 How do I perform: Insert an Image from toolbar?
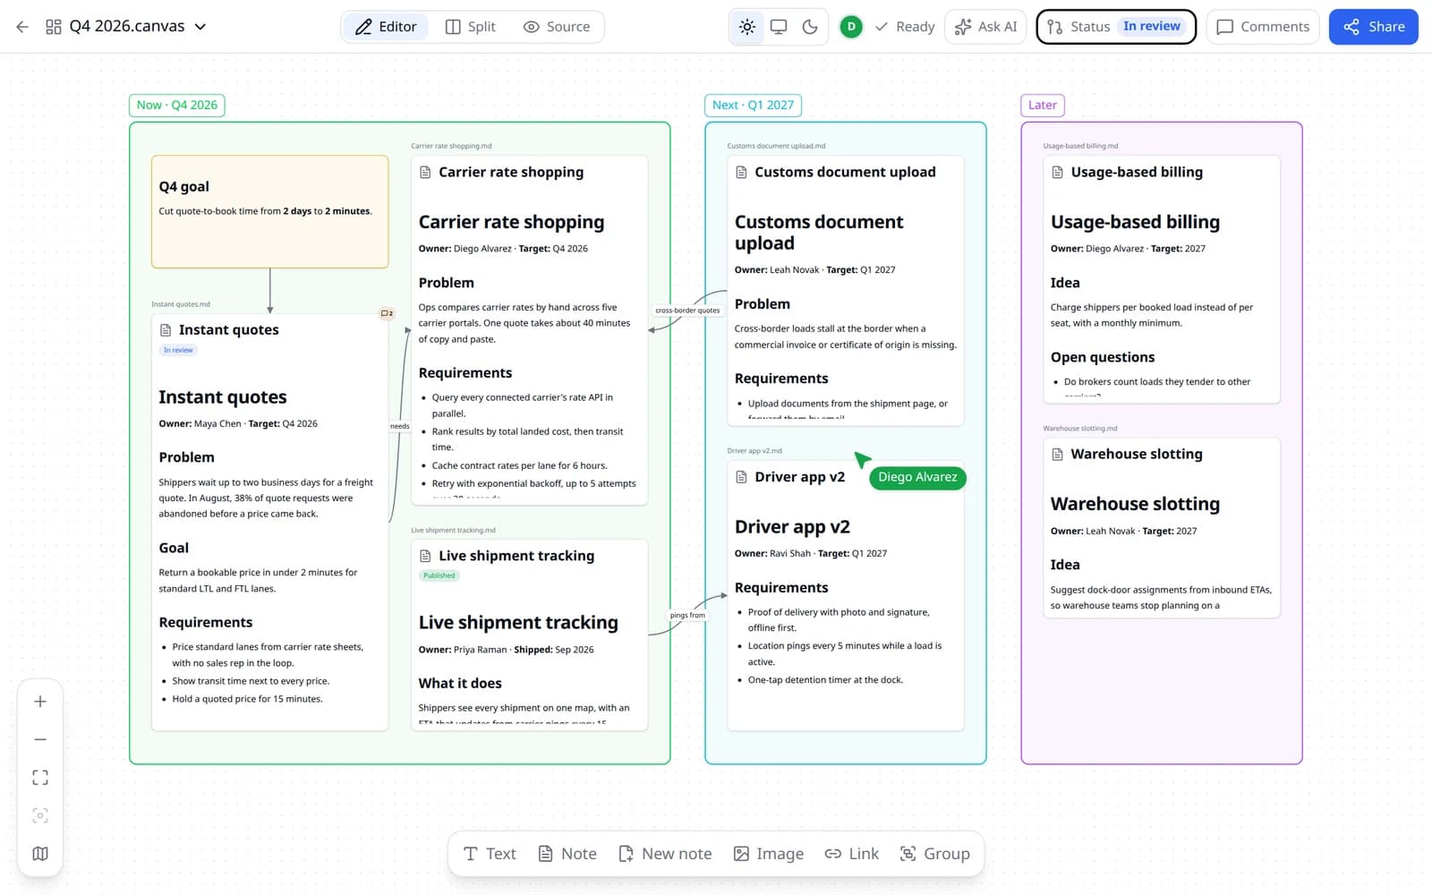coord(769,854)
